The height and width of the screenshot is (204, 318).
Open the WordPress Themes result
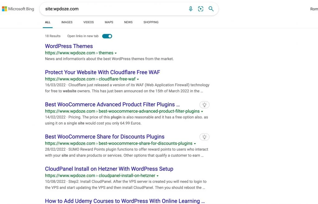[x=69, y=46]
